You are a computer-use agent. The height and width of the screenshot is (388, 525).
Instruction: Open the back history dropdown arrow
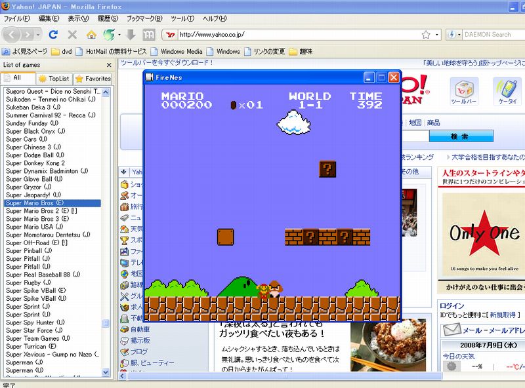tap(38, 35)
